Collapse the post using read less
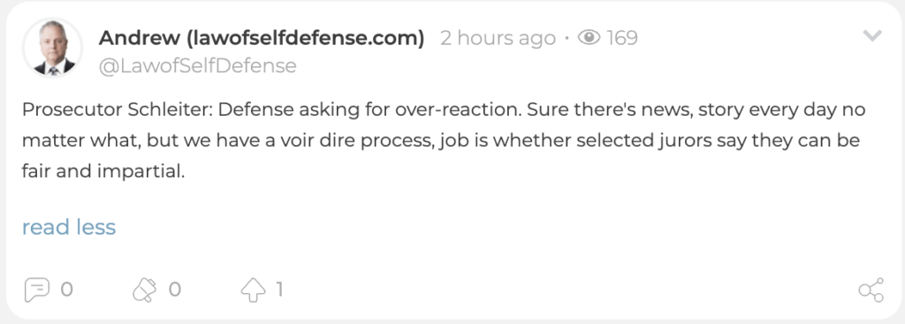 click(x=69, y=227)
